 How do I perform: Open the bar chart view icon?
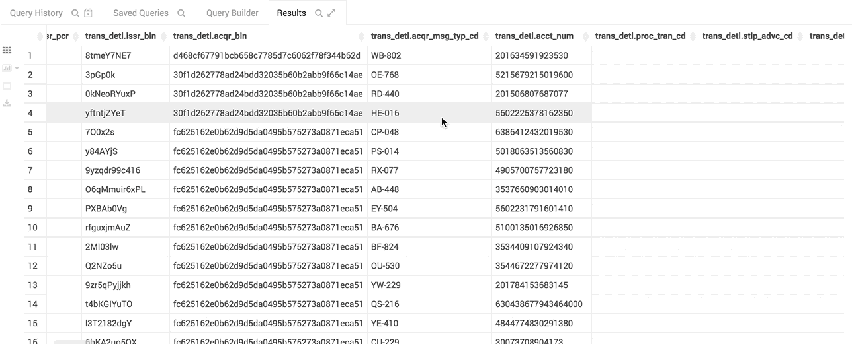point(7,68)
